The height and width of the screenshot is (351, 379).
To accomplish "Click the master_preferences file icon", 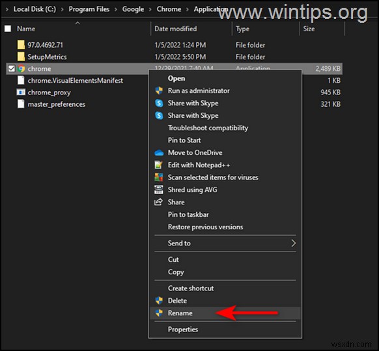I will [21, 104].
